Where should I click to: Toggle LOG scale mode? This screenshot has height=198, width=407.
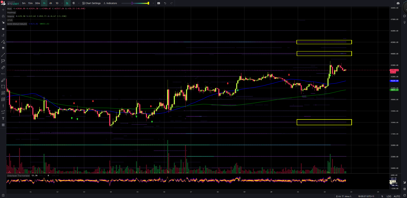tap(389, 196)
